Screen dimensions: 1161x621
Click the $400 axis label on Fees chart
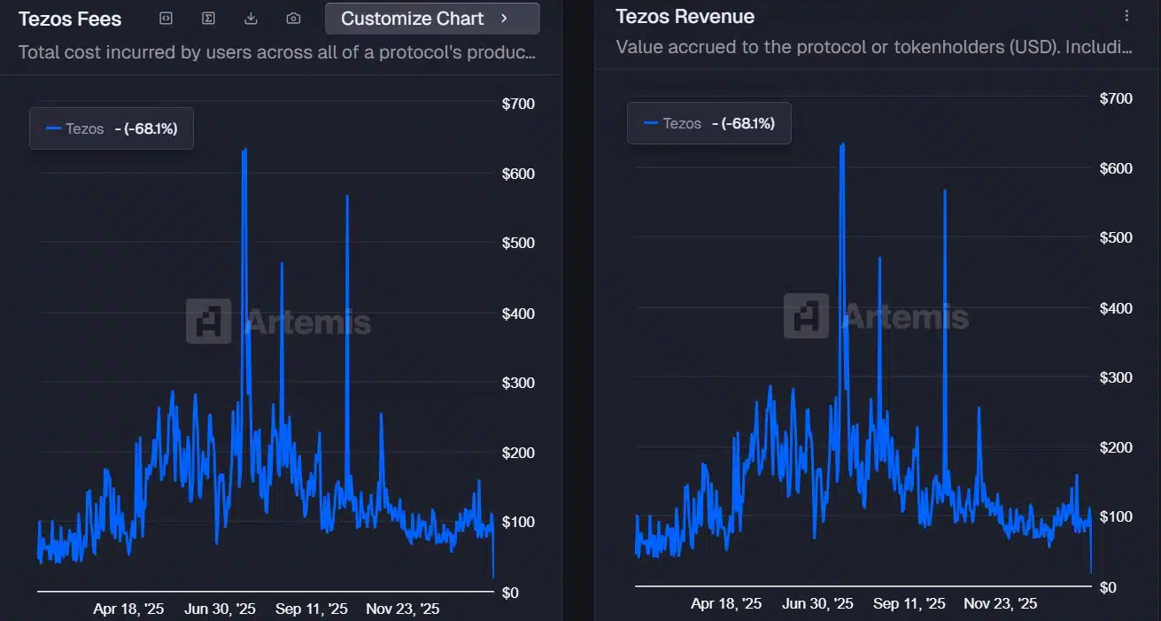click(518, 314)
